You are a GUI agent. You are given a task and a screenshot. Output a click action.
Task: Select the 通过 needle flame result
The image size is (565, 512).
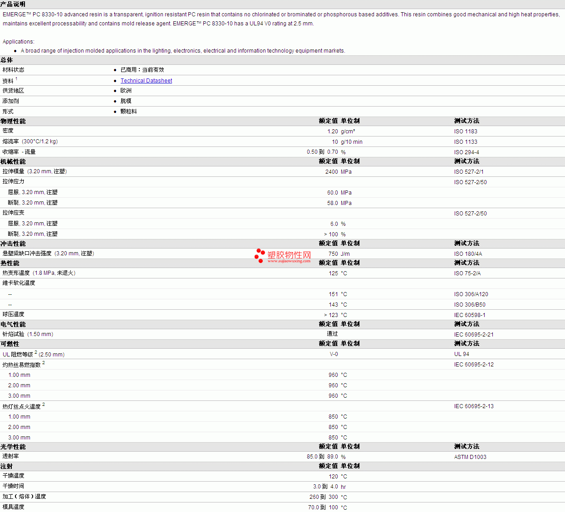333,334
